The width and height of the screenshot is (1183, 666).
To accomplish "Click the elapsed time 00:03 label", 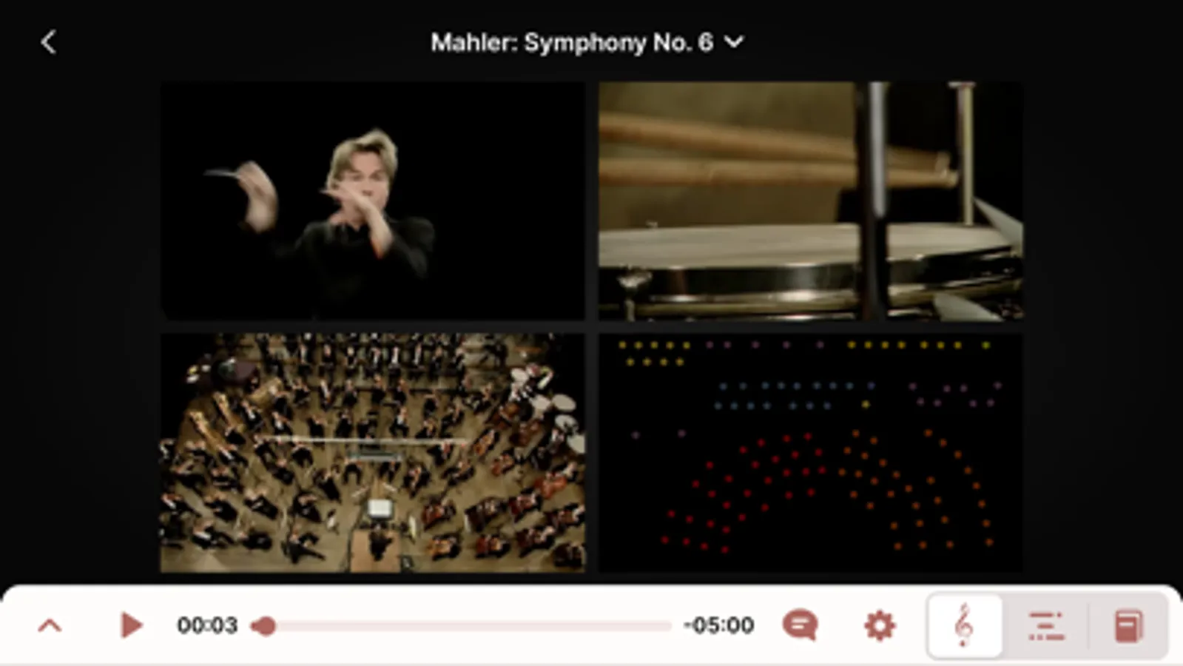I will pos(207,625).
